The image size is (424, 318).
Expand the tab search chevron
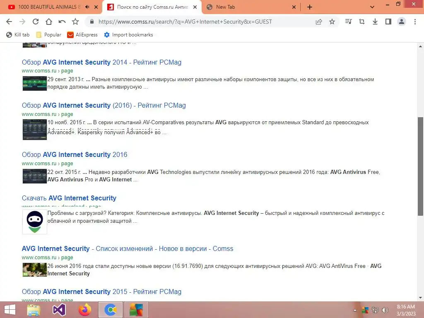coord(372,7)
